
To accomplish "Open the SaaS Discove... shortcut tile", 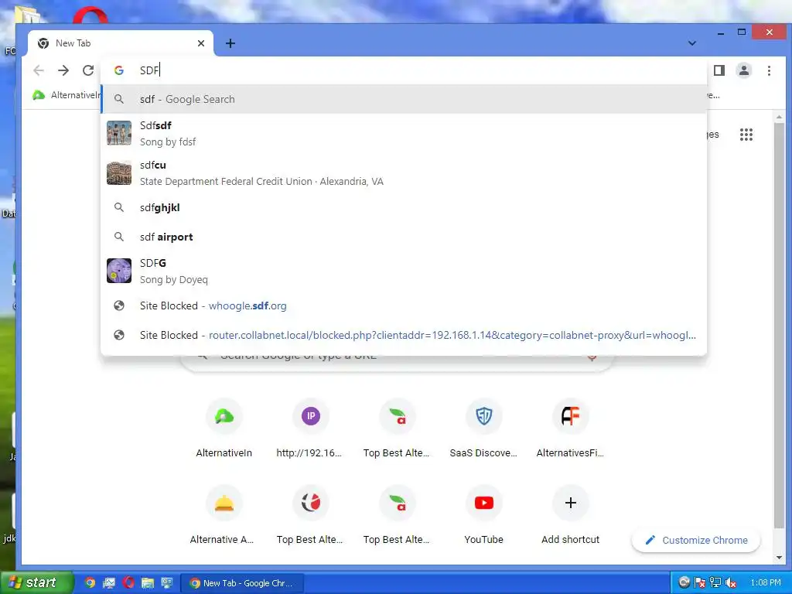I will point(484,428).
